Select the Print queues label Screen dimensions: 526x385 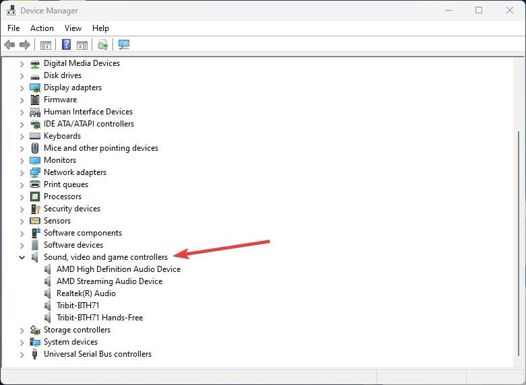pos(66,184)
